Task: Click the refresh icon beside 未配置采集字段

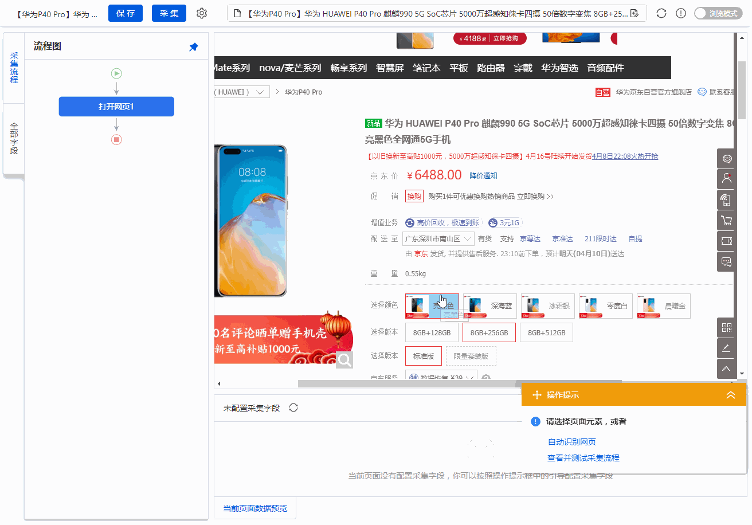Action: coord(293,407)
